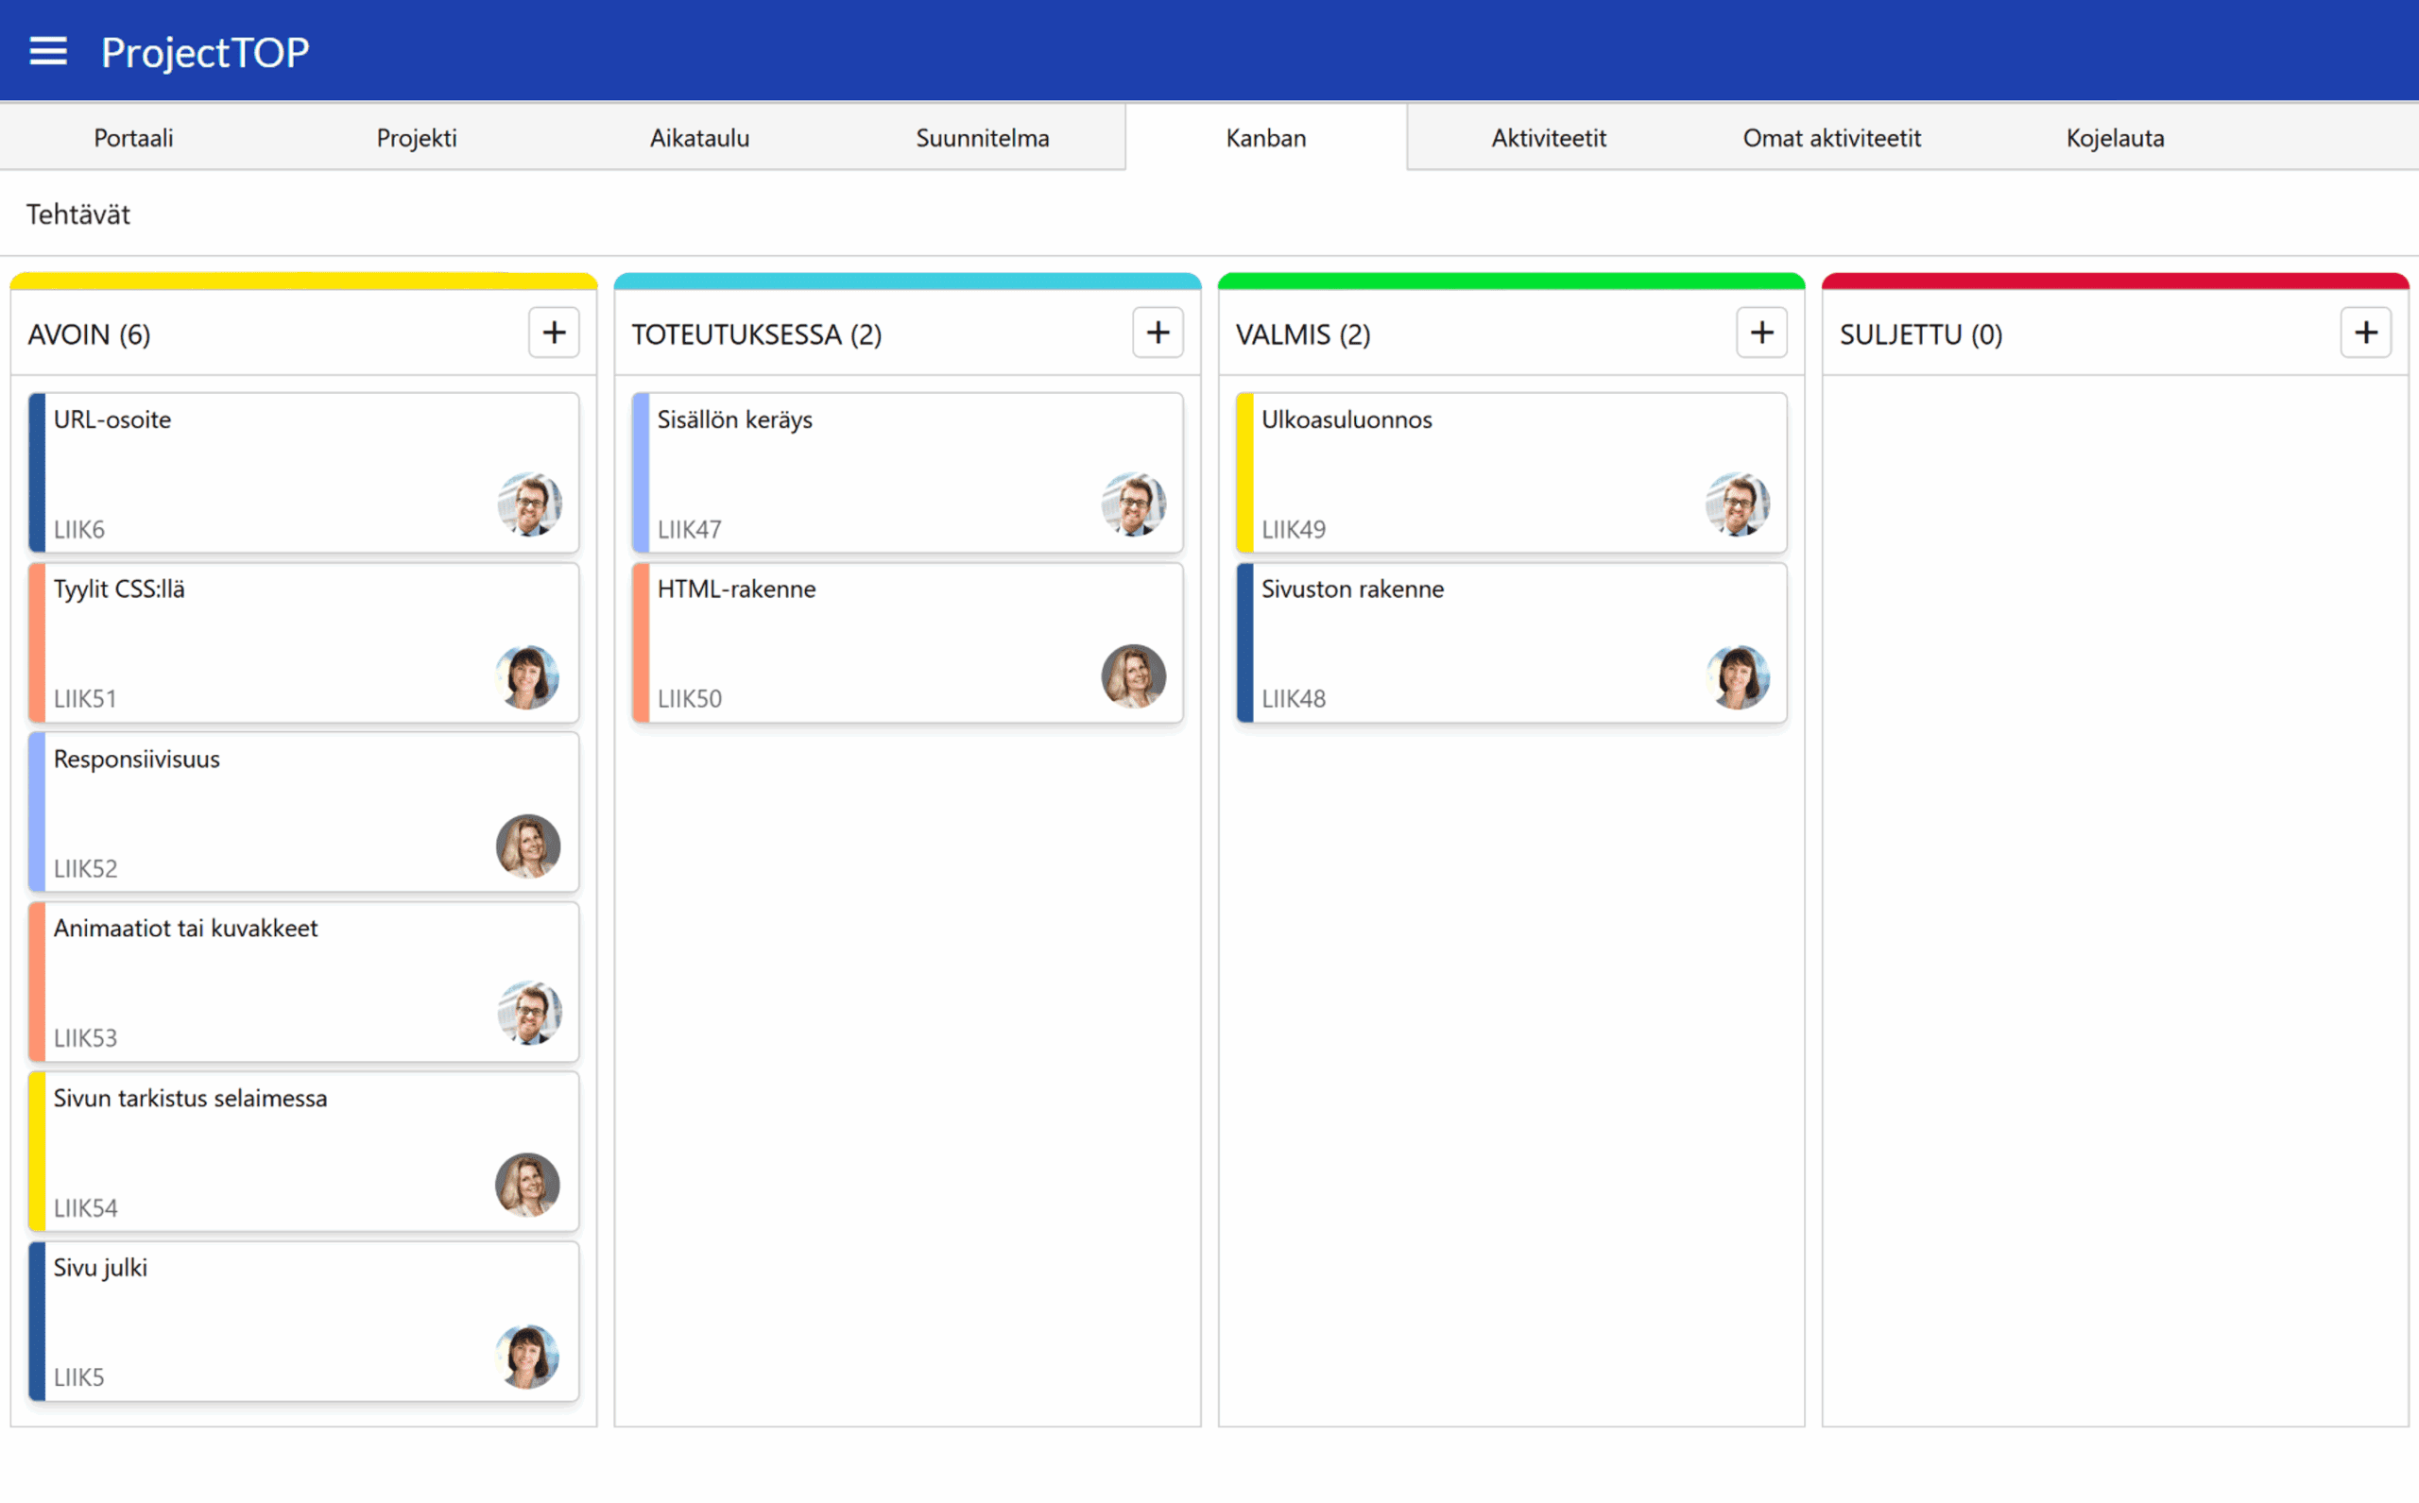Click the assignee avatar on the HTML-rakenne card
This screenshot has height=1503, width=2419.
(x=1134, y=676)
